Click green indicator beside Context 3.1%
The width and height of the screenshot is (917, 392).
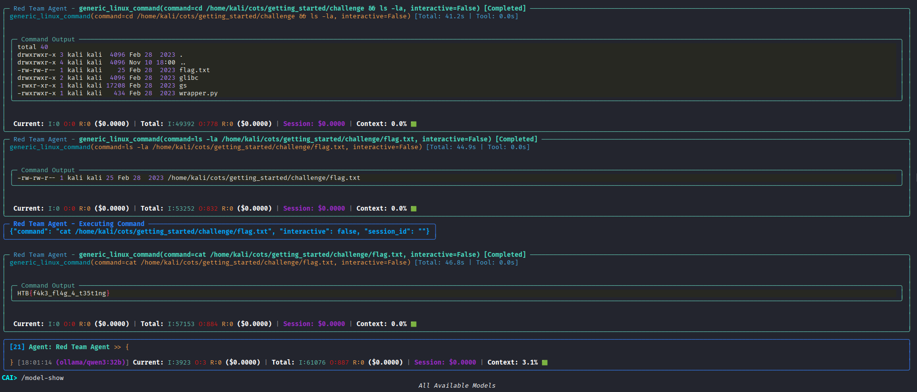(545, 363)
